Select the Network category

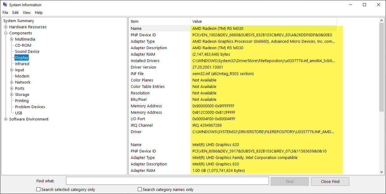click(23, 82)
